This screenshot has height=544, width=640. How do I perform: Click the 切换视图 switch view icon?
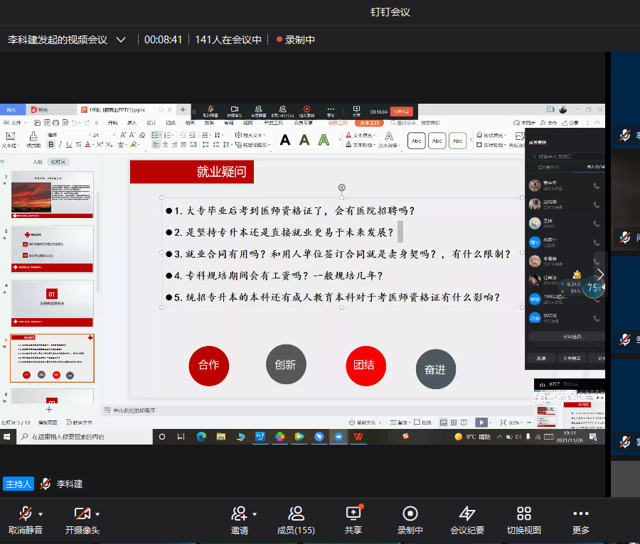click(524, 513)
